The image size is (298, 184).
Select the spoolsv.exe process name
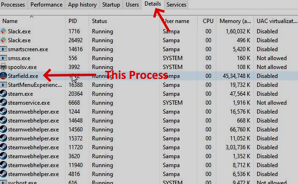[x=22, y=67]
